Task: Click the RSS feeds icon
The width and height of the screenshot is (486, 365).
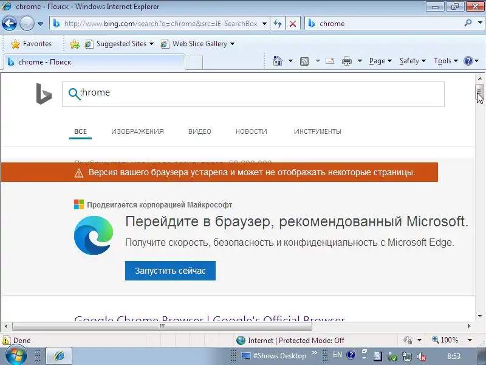Action: [x=304, y=61]
